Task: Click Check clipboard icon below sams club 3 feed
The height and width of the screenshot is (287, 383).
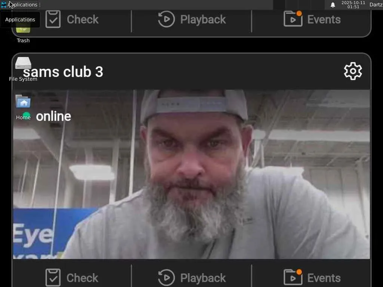Action: click(53, 278)
